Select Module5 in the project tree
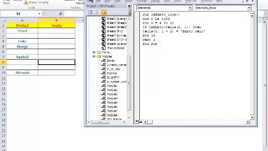The height and width of the screenshot is (151, 268). click(112, 102)
